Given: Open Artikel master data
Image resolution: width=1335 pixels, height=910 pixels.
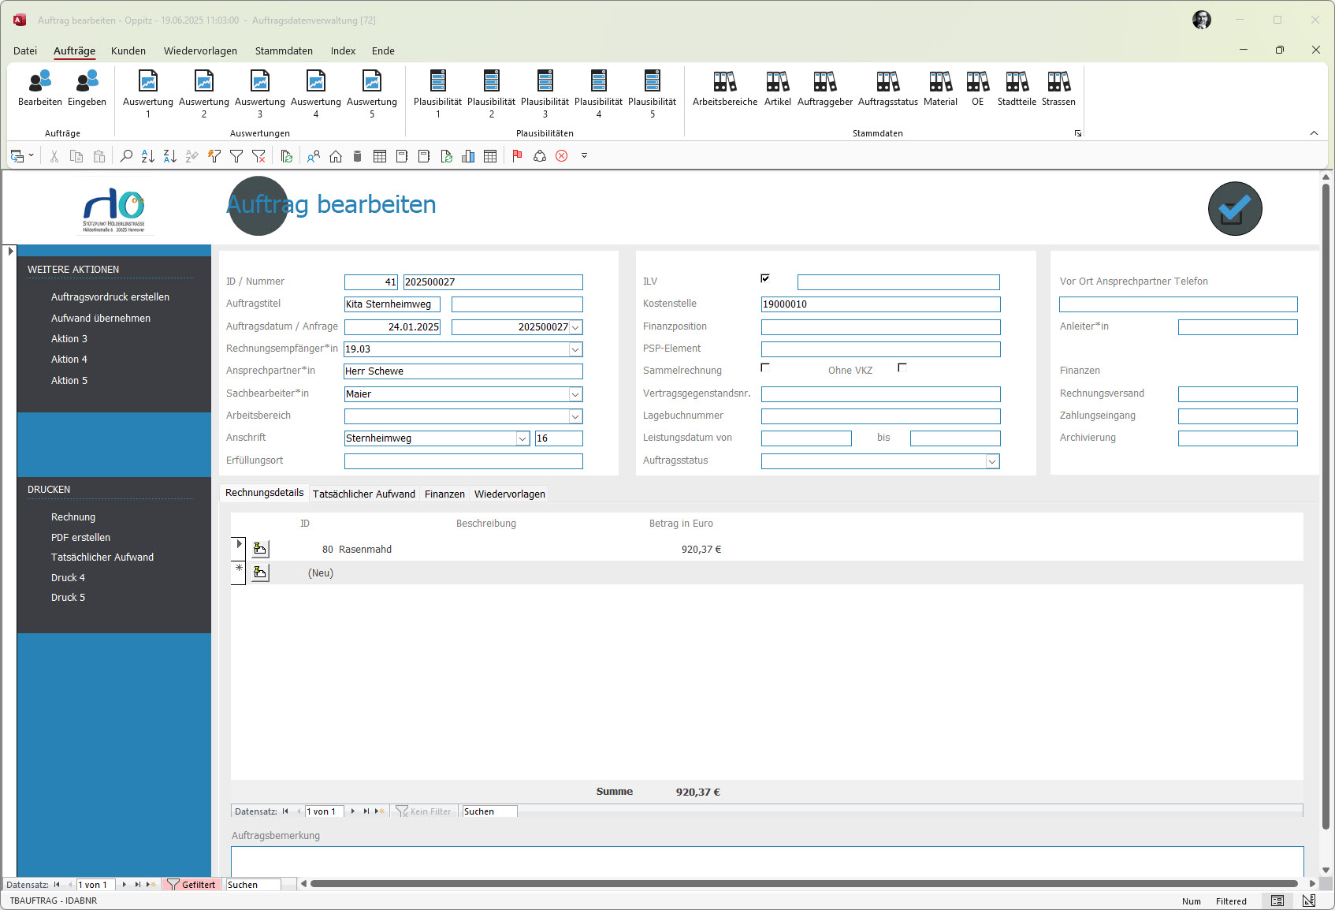Looking at the screenshot, I should [778, 88].
